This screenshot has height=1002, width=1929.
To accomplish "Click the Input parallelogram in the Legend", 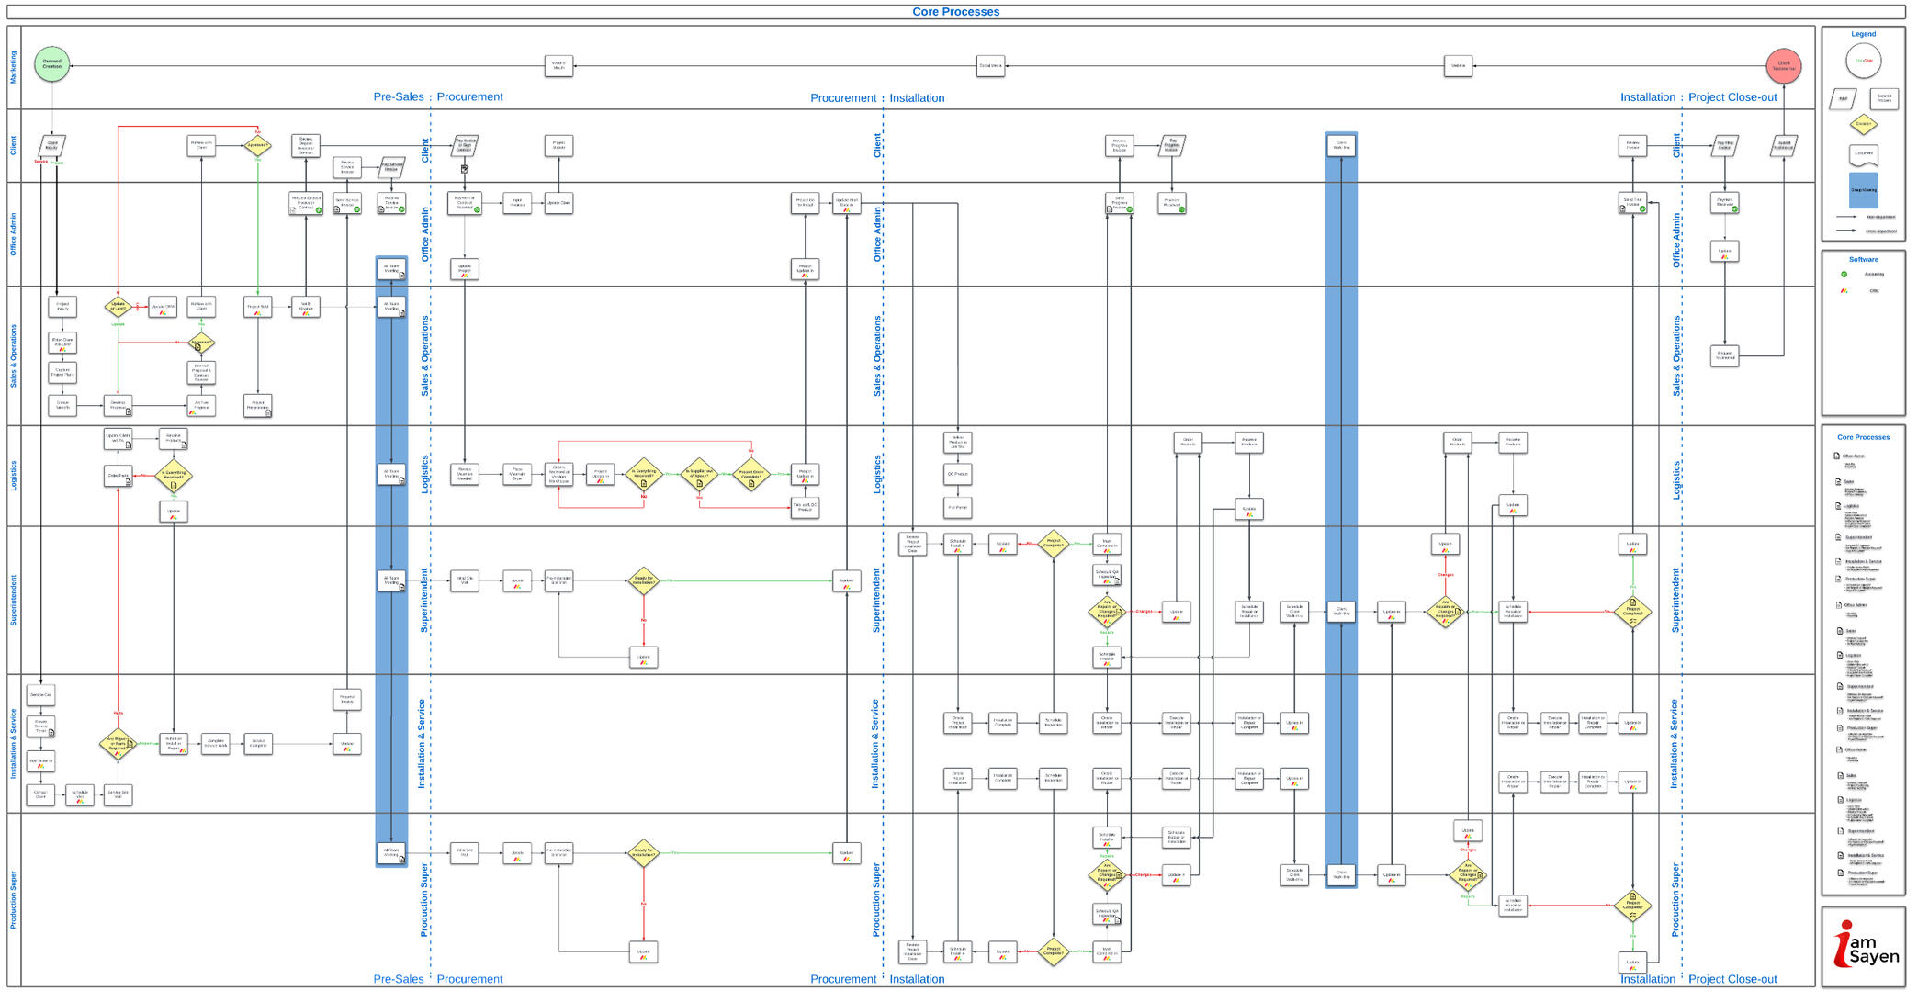I will point(1843,98).
